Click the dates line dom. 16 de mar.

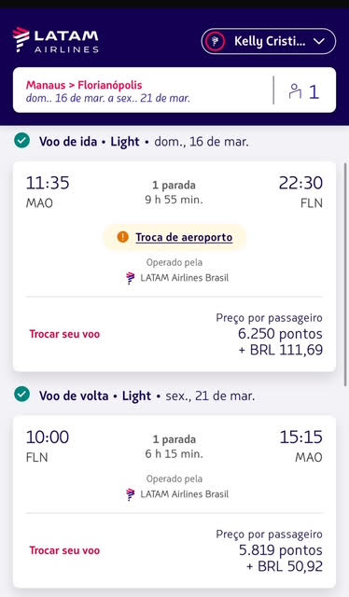[x=108, y=98]
